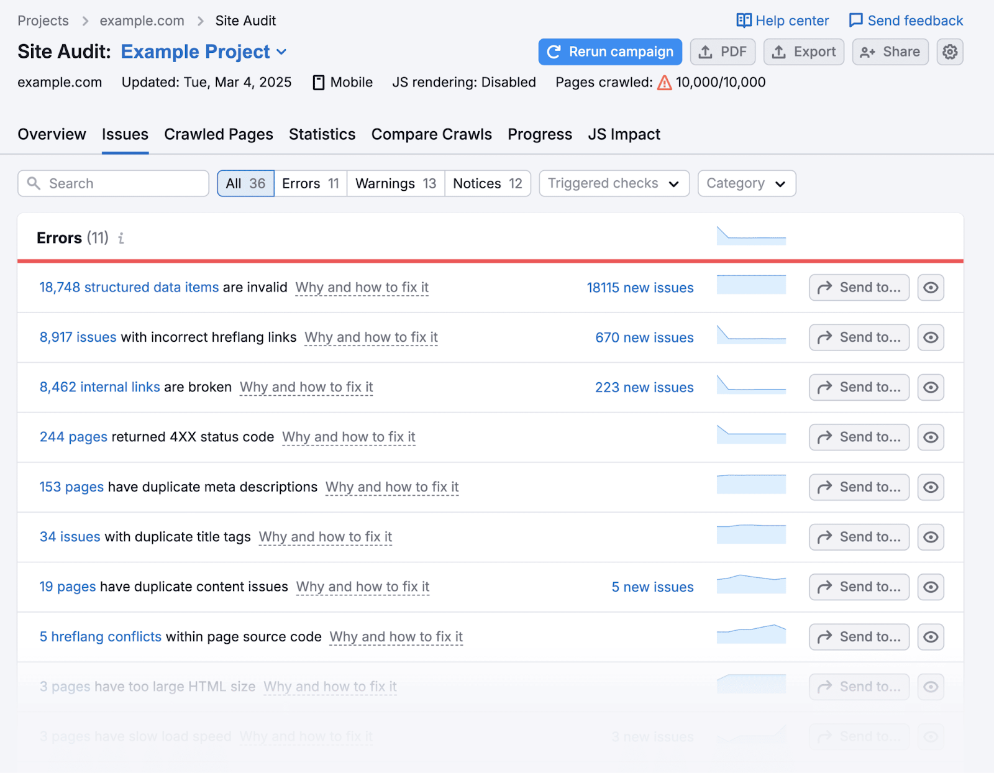This screenshot has width=994, height=773.
Task: Click the Help center icon
Action: click(743, 21)
